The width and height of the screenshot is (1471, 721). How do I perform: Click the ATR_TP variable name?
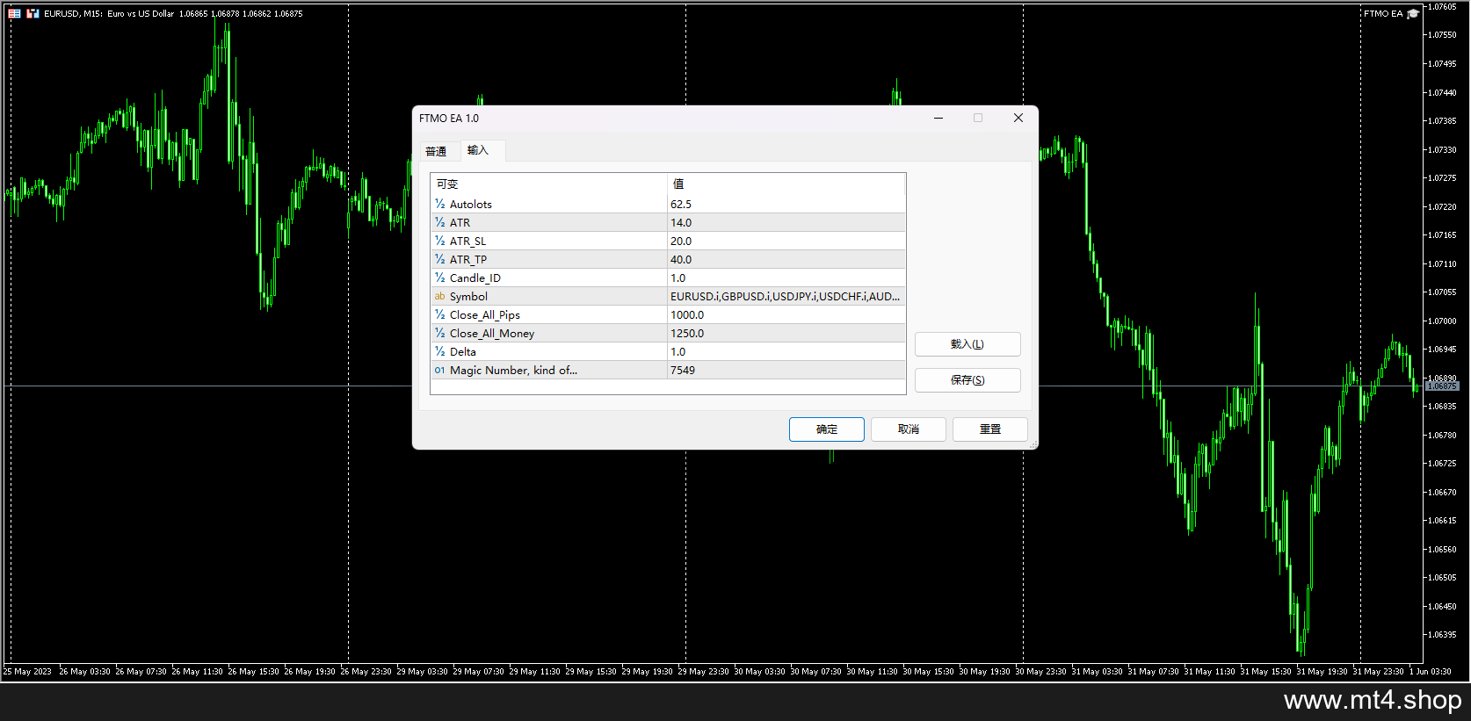coord(468,259)
